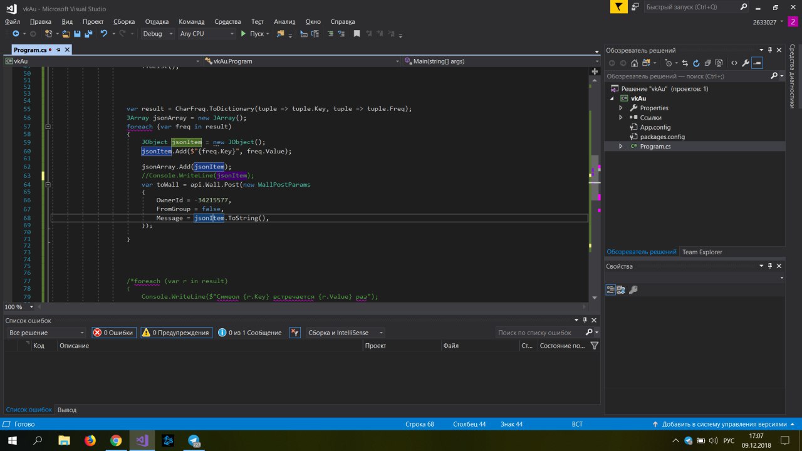Open the Main(string[] args) member dropdown
The height and width of the screenshot is (451, 802).
coord(501,61)
